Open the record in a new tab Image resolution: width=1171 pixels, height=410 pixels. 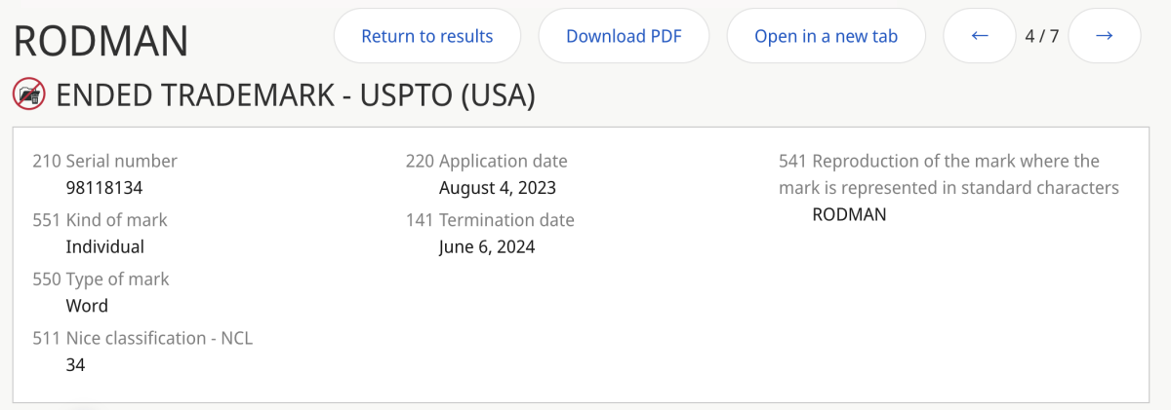click(826, 36)
